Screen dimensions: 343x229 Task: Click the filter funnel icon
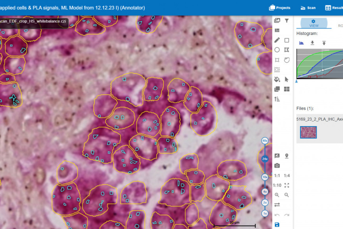pos(287,21)
